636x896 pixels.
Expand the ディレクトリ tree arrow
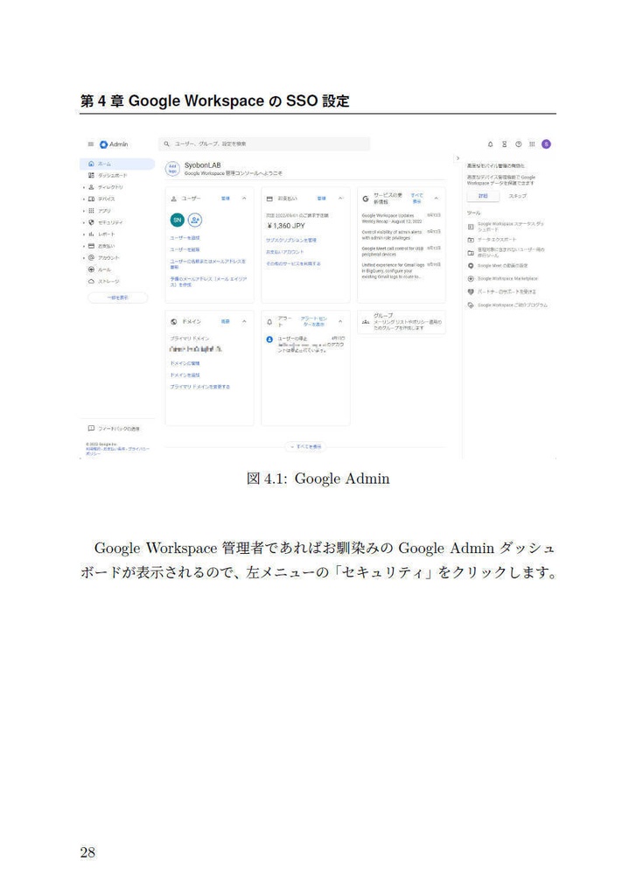pos(83,187)
